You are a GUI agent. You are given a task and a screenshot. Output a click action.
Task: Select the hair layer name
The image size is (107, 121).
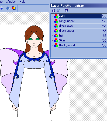tap(61, 35)
